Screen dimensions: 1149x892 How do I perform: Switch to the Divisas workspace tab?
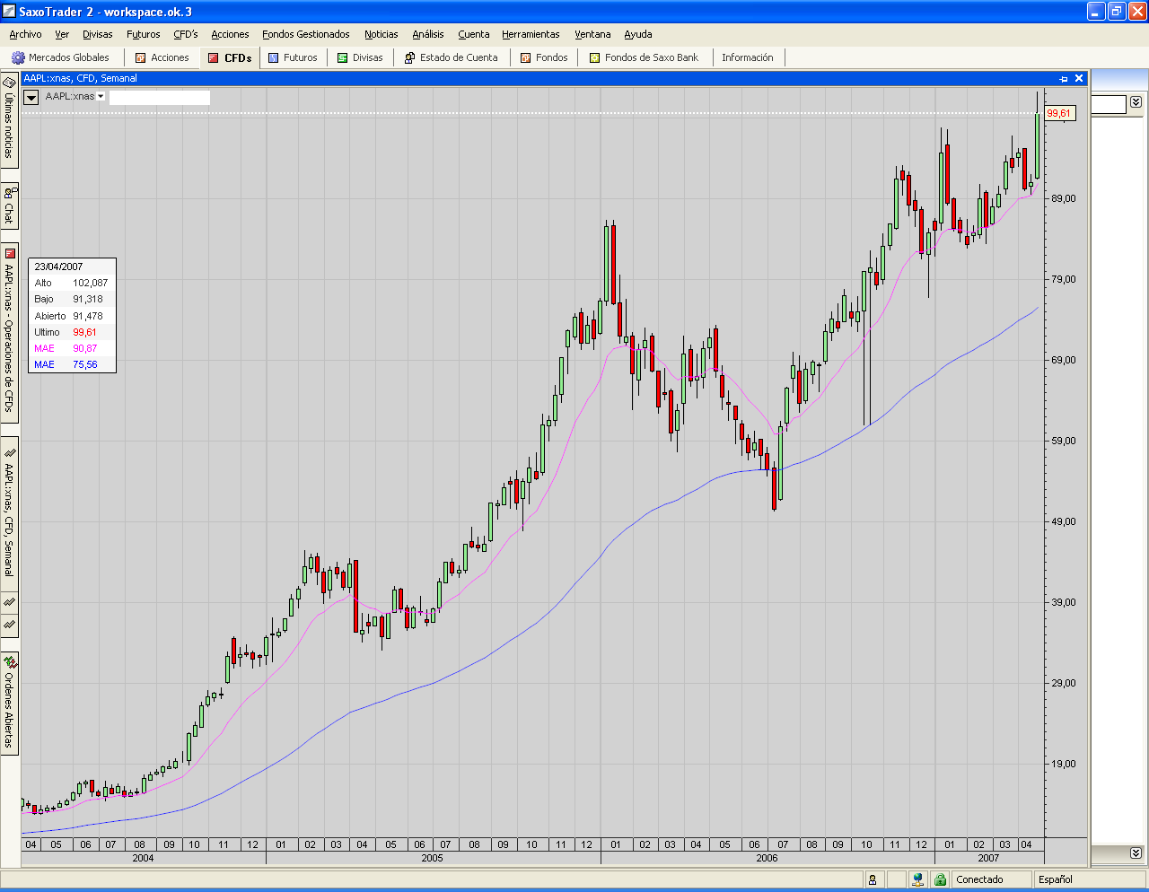(359, 57)
